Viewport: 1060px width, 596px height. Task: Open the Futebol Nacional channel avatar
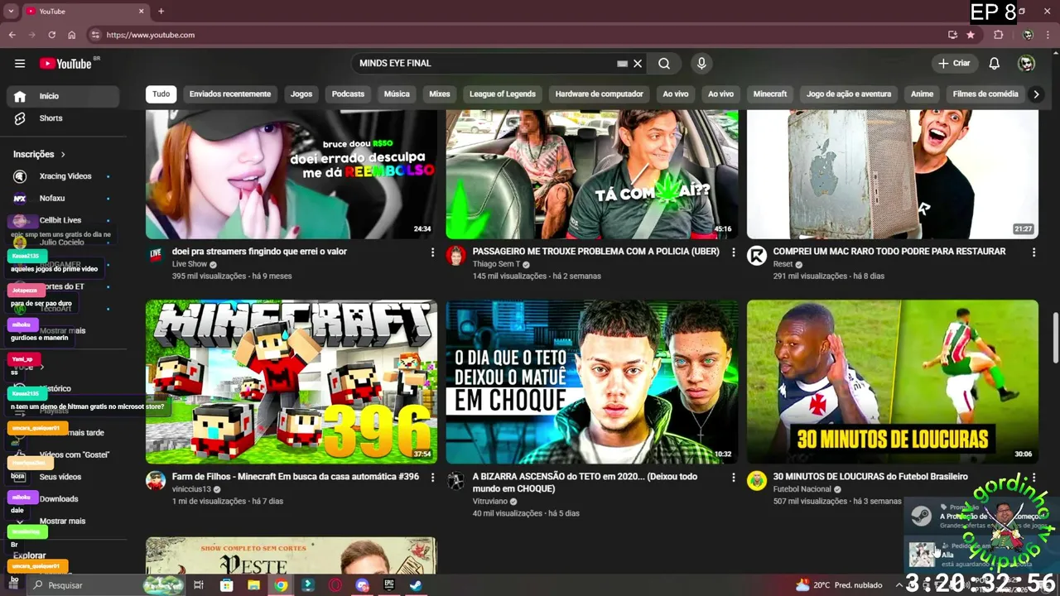[757, 481]
